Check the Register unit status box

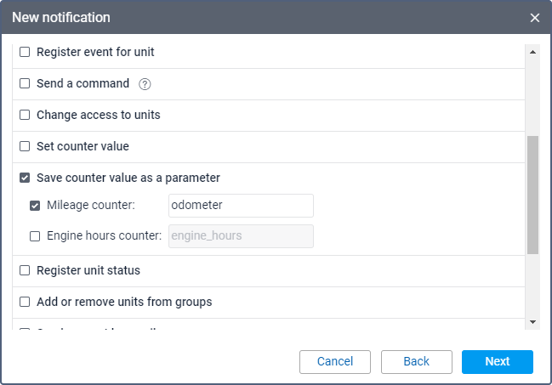pos(25,271)
